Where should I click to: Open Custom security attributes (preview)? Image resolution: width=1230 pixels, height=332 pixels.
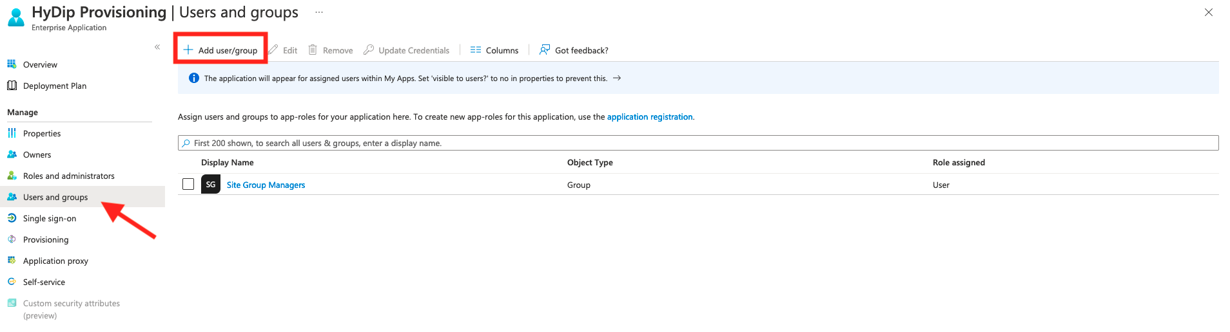(x=72, y=309)
